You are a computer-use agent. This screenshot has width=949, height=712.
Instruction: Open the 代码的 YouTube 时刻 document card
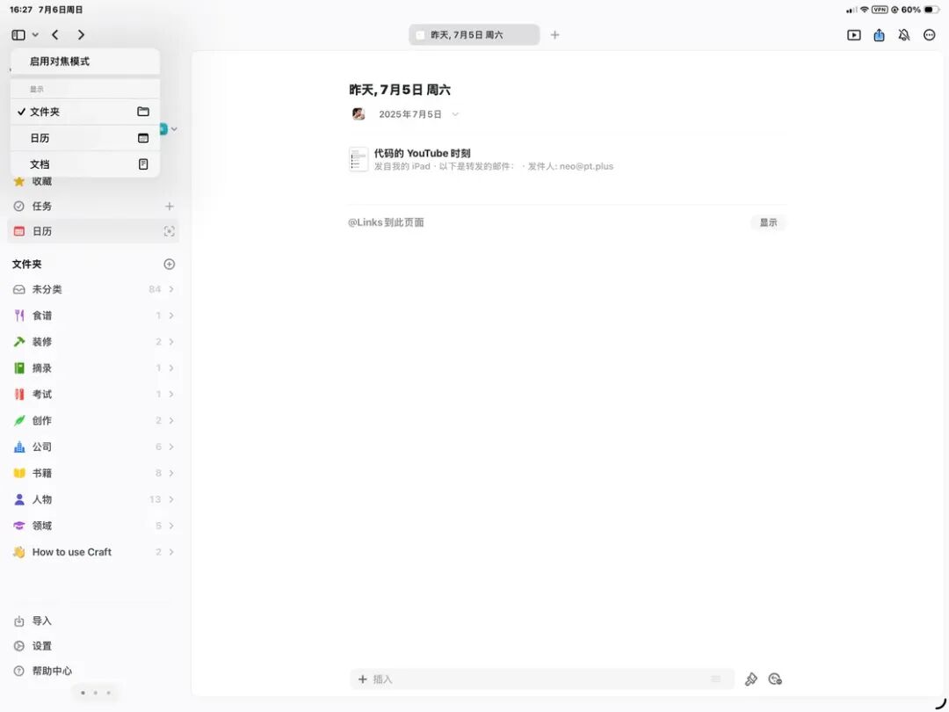point(568,159)
